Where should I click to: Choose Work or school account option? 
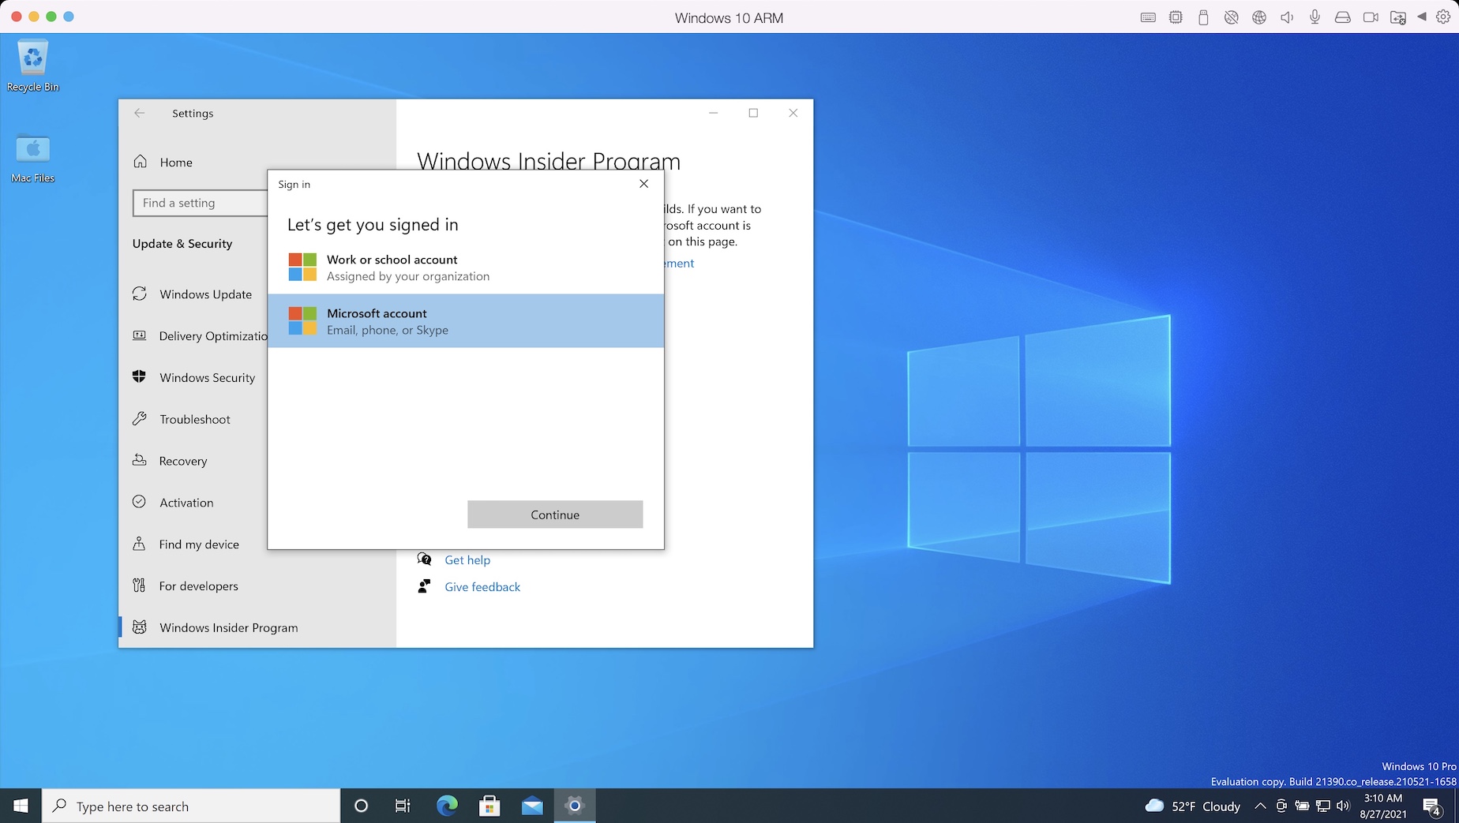pos(466,267)
